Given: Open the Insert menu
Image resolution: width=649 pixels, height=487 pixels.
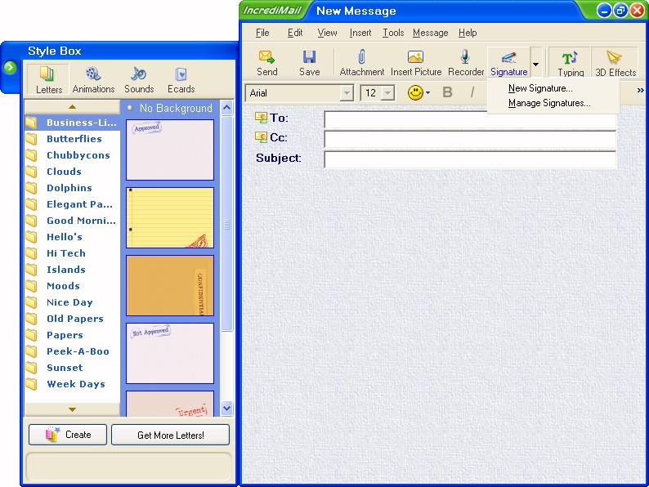Looking at the screenshot, I should [360, 33].
